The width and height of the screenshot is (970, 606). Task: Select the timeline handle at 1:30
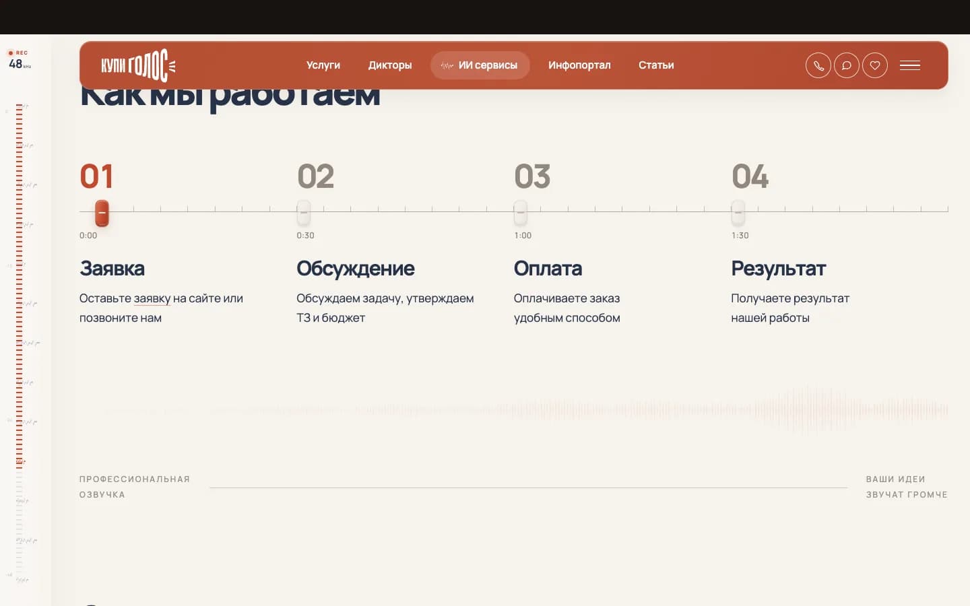[738, 213]
